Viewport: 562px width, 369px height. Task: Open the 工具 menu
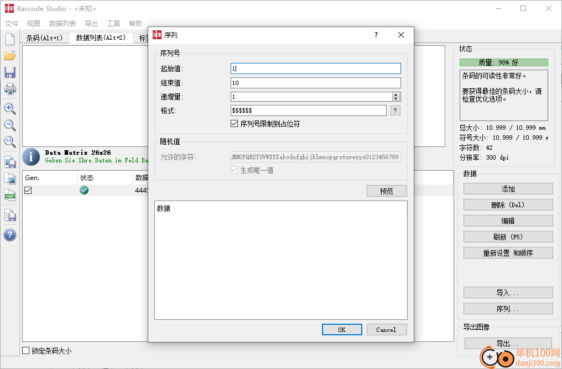point(113,24)
